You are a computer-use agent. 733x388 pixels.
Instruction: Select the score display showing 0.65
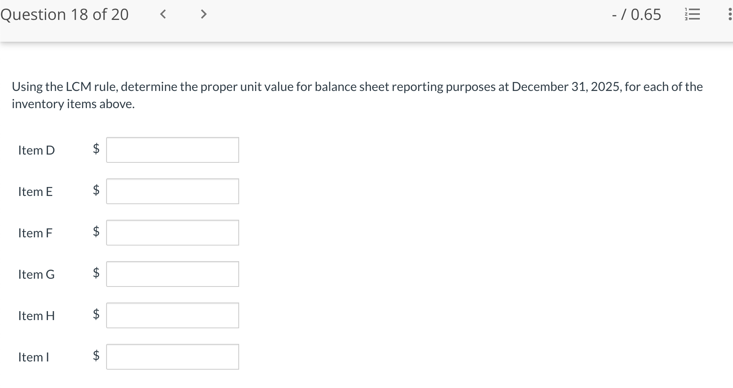tap(635, 14)
